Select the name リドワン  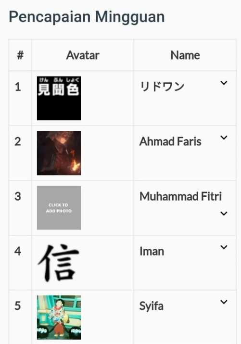tap(162, 87)
